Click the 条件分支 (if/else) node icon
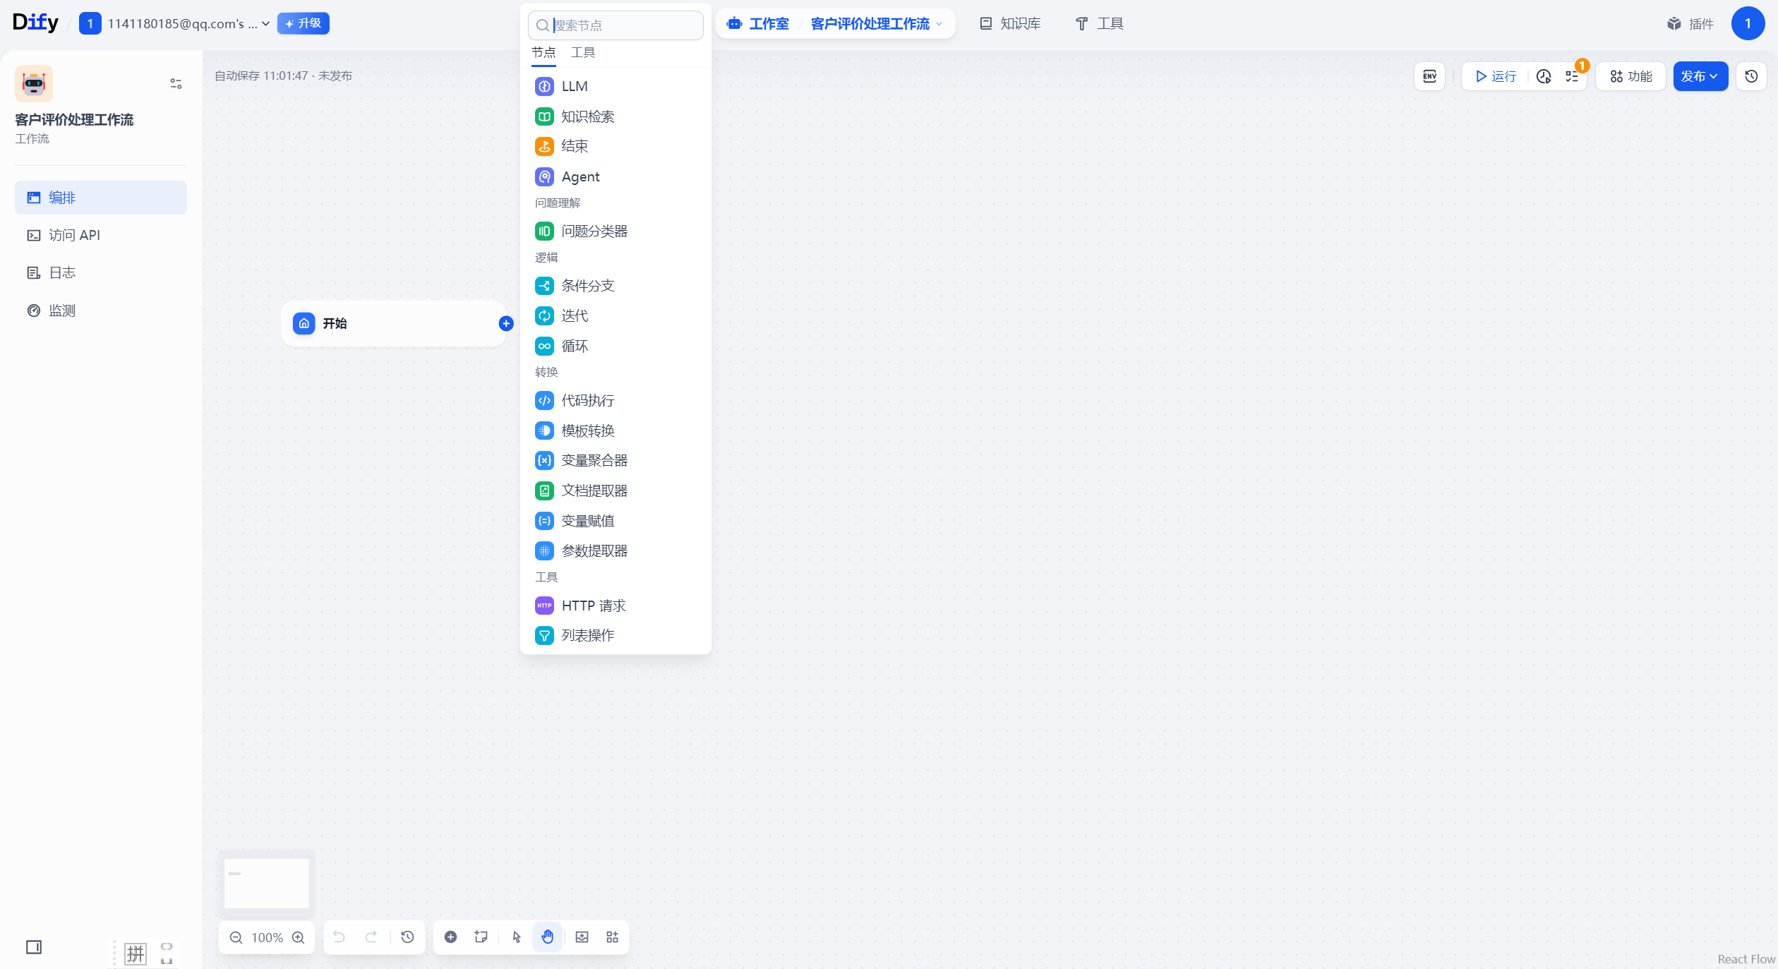The width and height of the screenshot is (1778, 969). tap(544, 286)
